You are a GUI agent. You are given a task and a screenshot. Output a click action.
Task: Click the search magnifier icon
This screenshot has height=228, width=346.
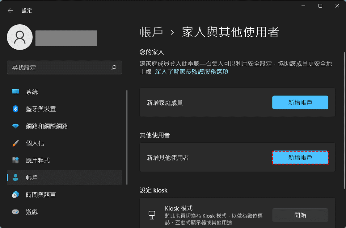[114, 67]
